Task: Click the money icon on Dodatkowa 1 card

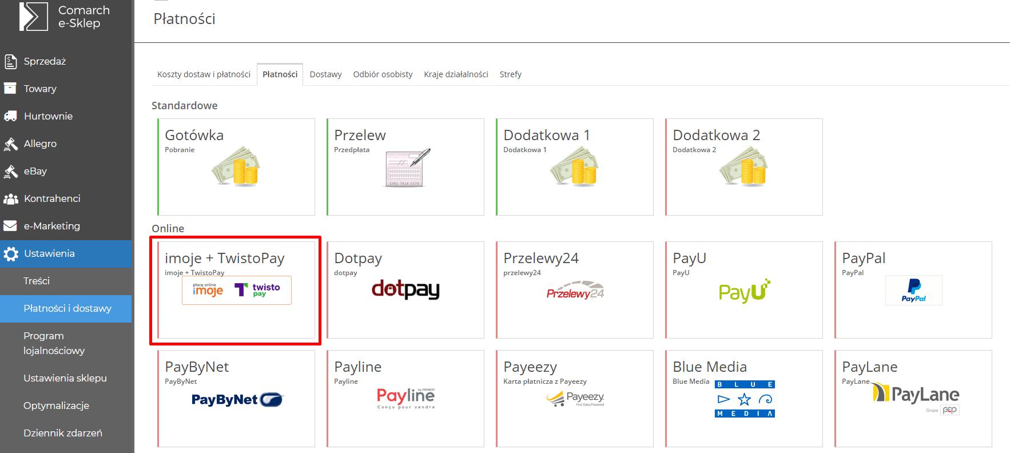Action: coord(575,166)
